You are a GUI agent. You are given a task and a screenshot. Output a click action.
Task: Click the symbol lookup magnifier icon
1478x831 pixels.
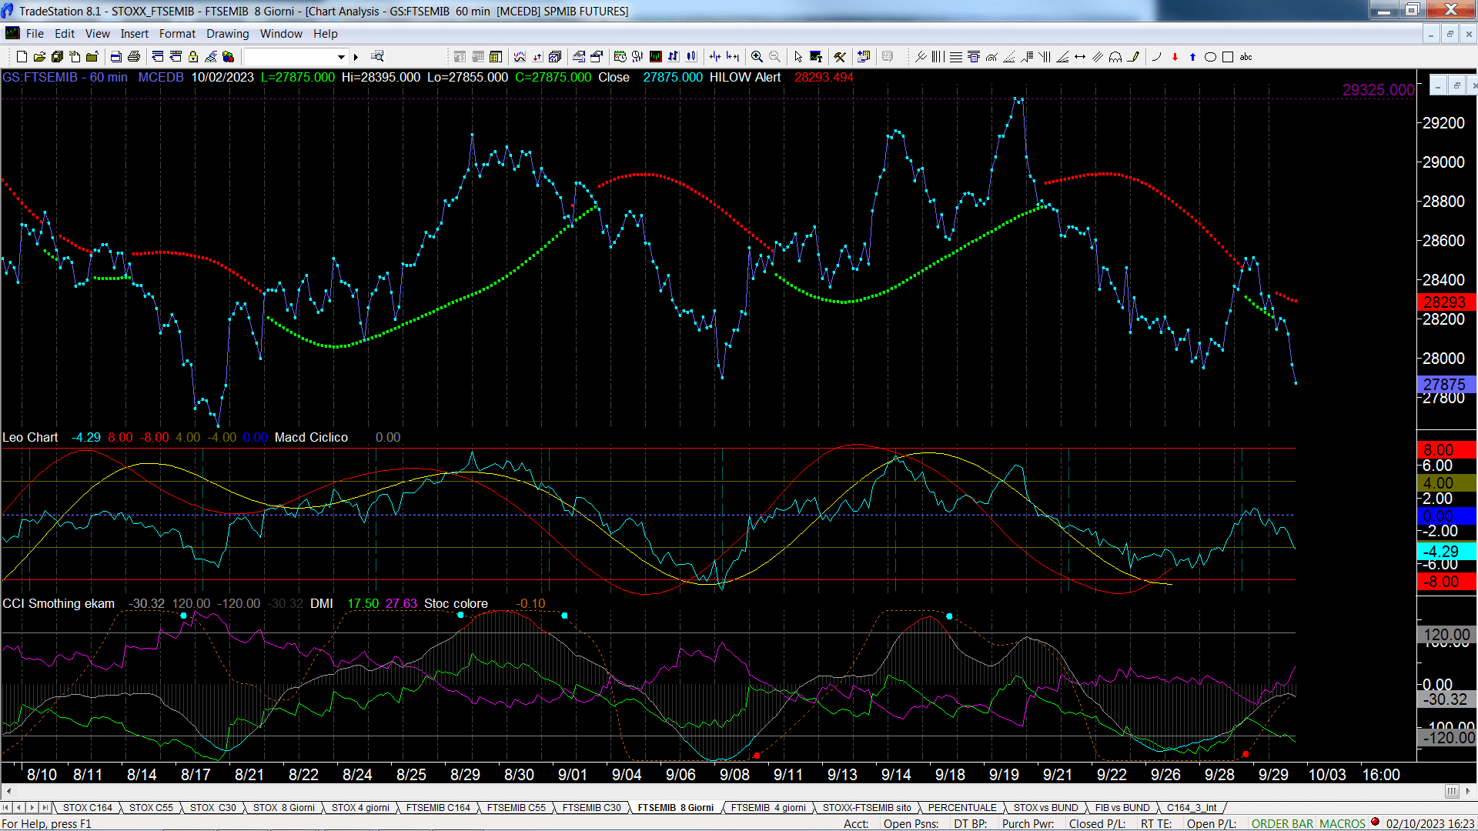377,57
